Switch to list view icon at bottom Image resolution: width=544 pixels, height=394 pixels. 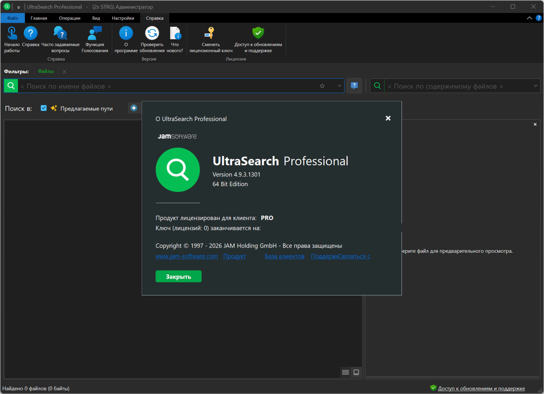coord(346,372)
